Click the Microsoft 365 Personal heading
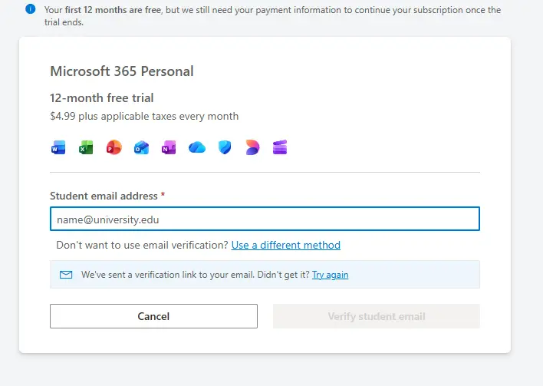This screenshot has height=386, width=543. (122, 71)
